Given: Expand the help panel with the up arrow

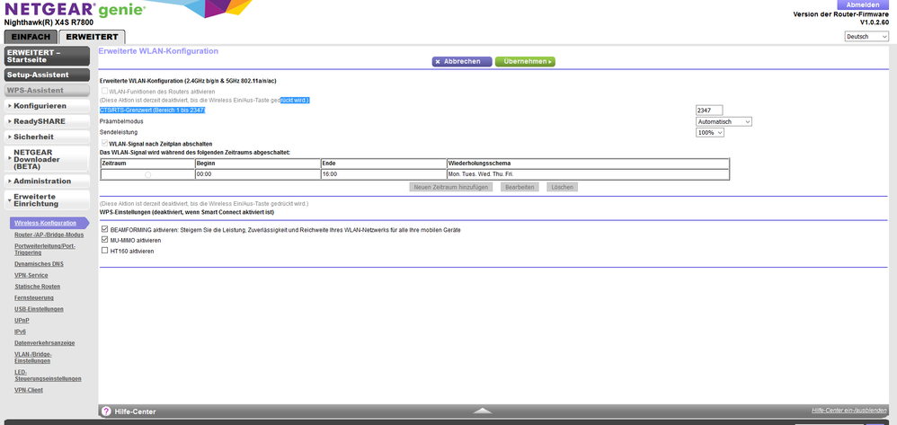Looking at the screenshot, I should point(483,411).
